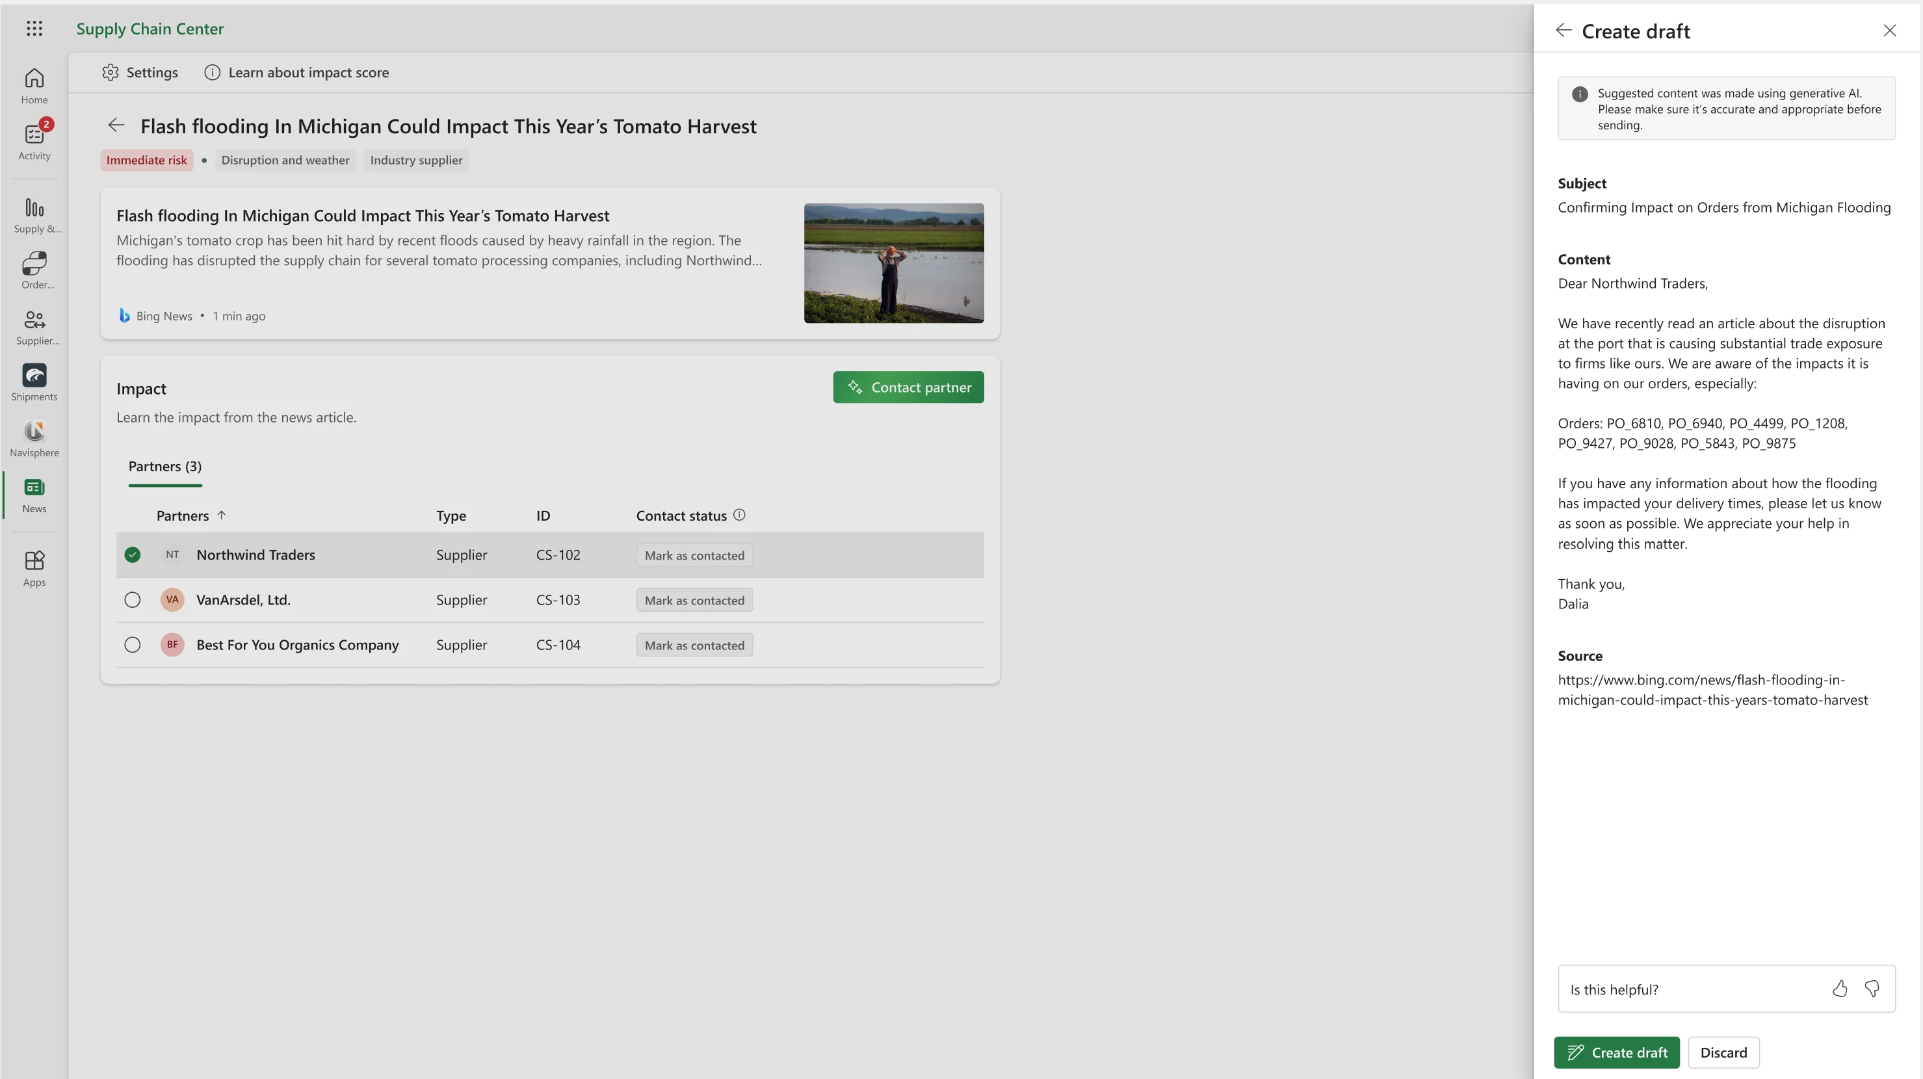Click the Contact partner button
The width and height of the screenshot is (1923, 1079).
(x=908, y=387)
